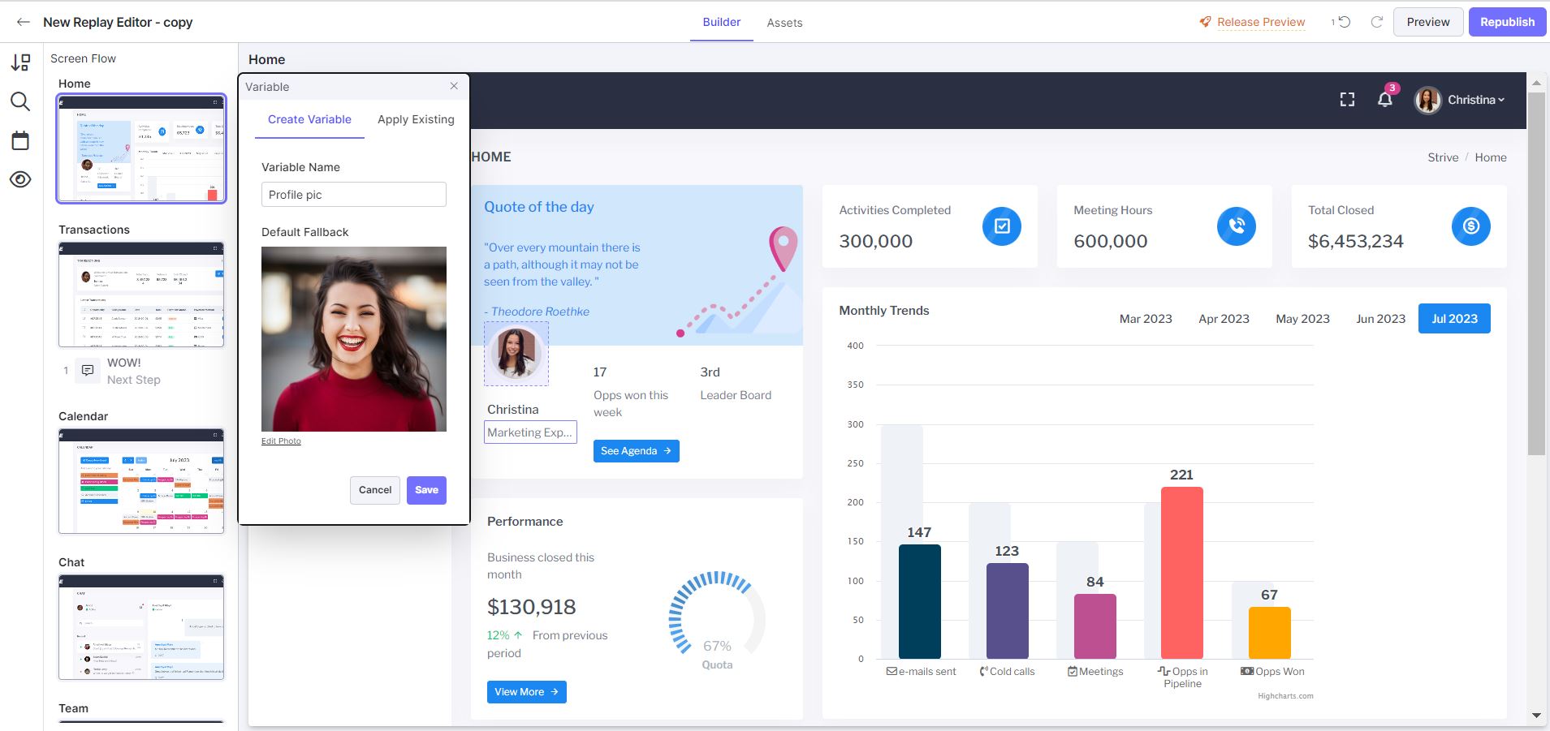
Task: Click the undo icon in the top bar
Action: [1345, 22]
